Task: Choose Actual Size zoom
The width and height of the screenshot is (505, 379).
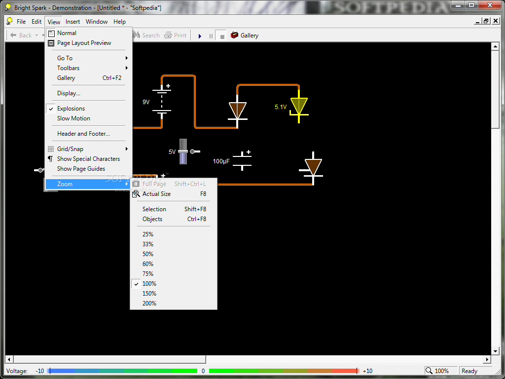Action: coord(174,194)
